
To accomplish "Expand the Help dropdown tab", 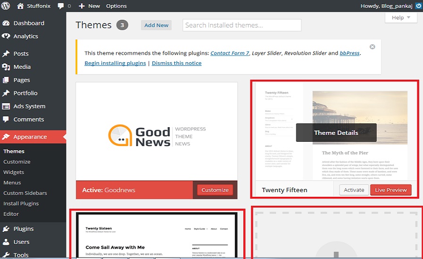I will pos(401,17).
